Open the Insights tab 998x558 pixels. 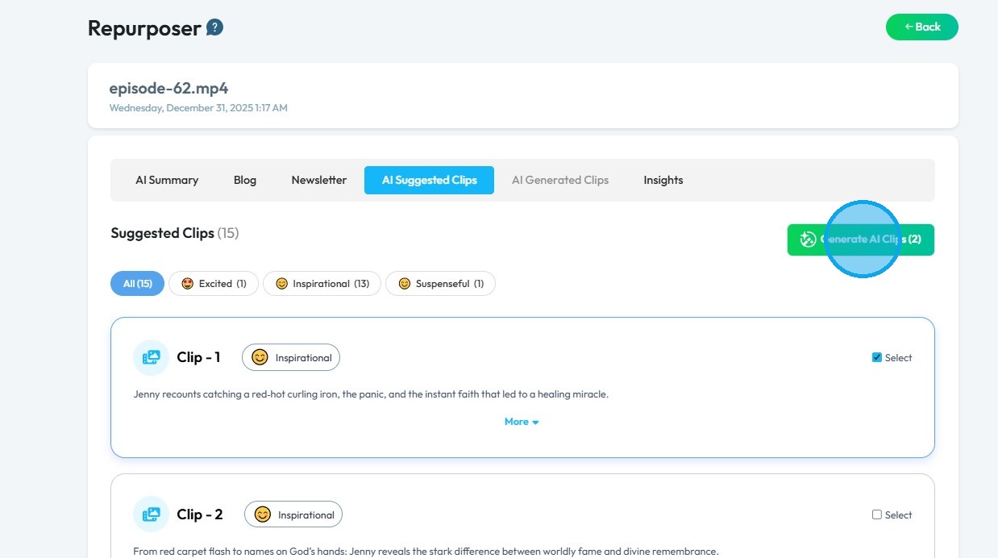coord(663,180)
